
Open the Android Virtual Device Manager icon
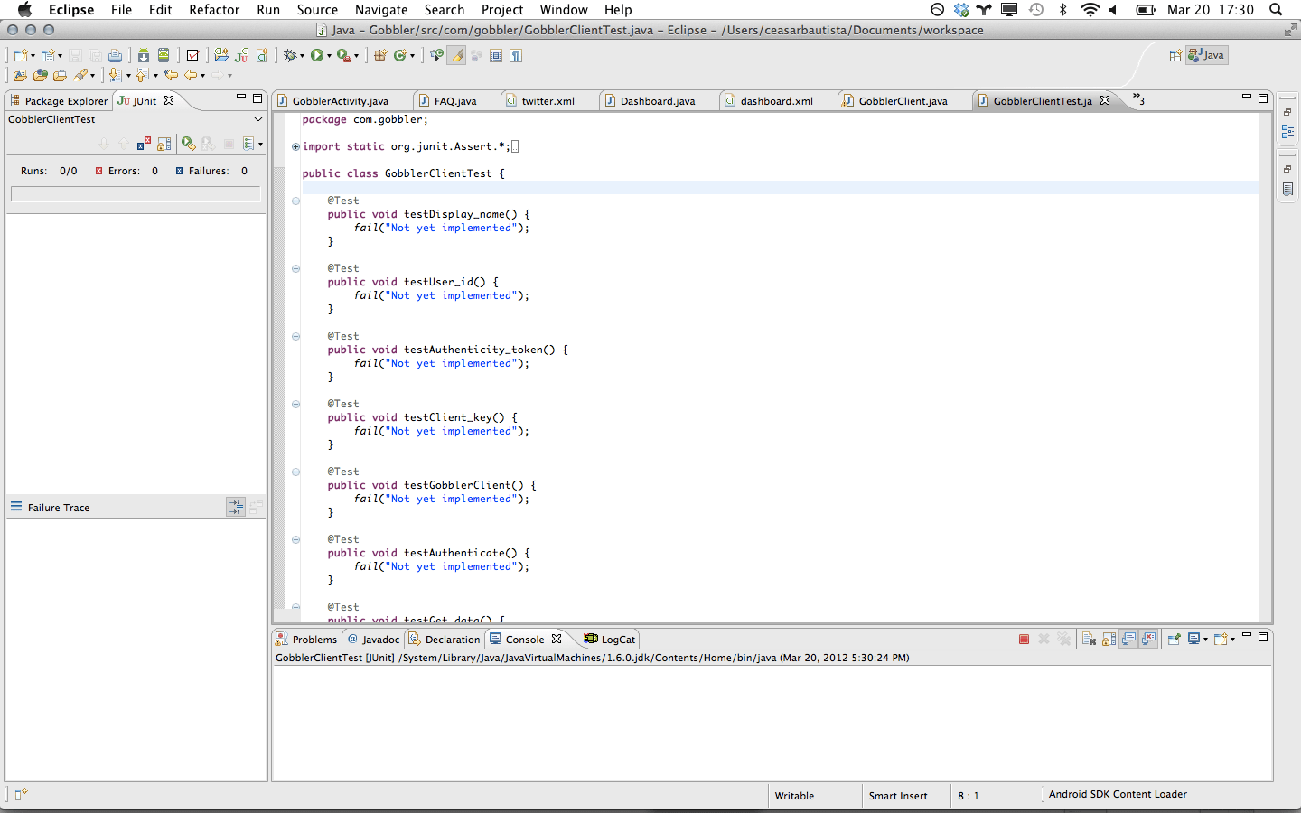(x=163, y=54)
